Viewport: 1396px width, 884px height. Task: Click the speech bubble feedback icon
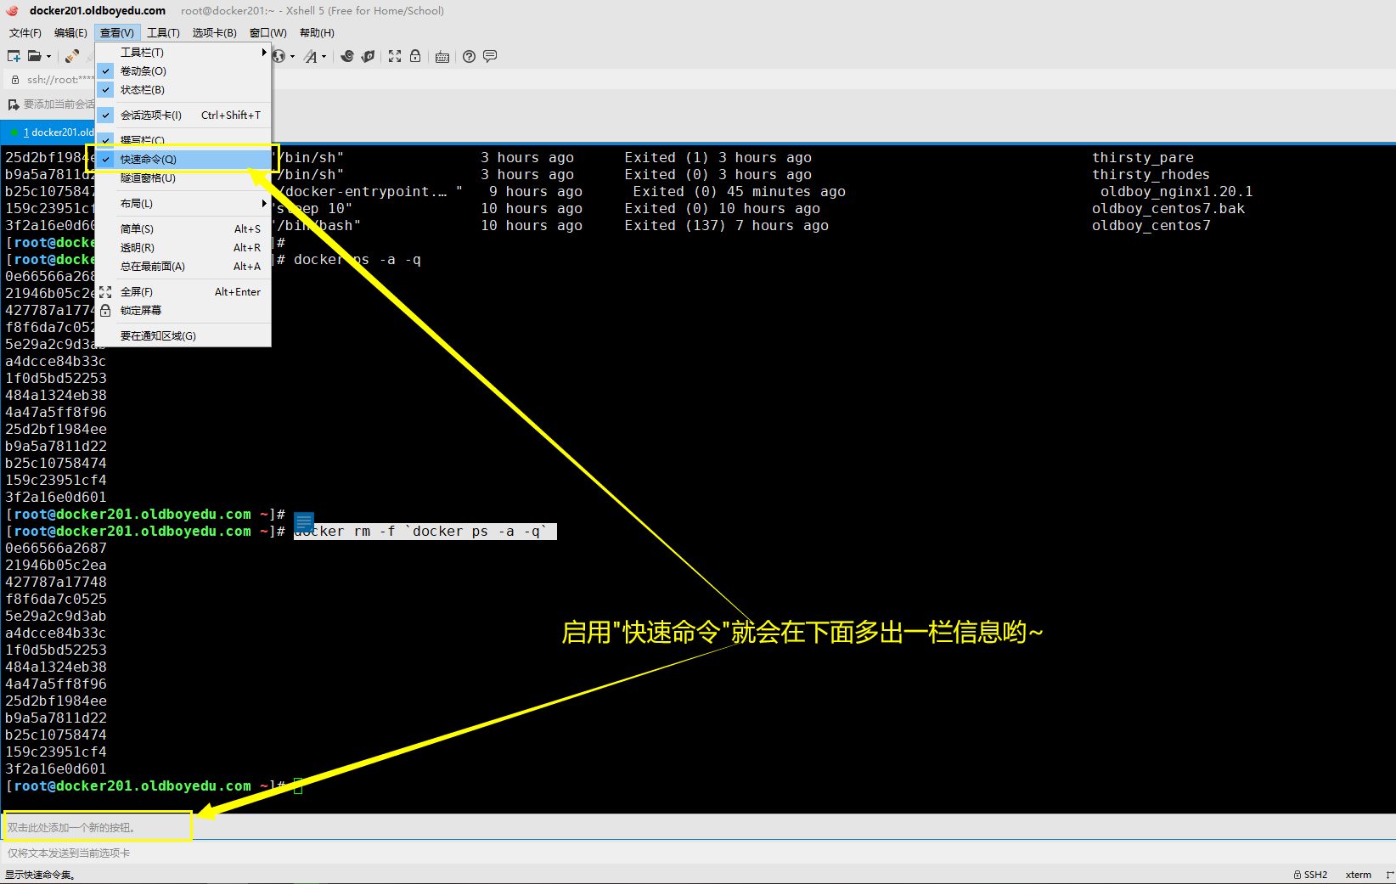click(x=490, y=56)
